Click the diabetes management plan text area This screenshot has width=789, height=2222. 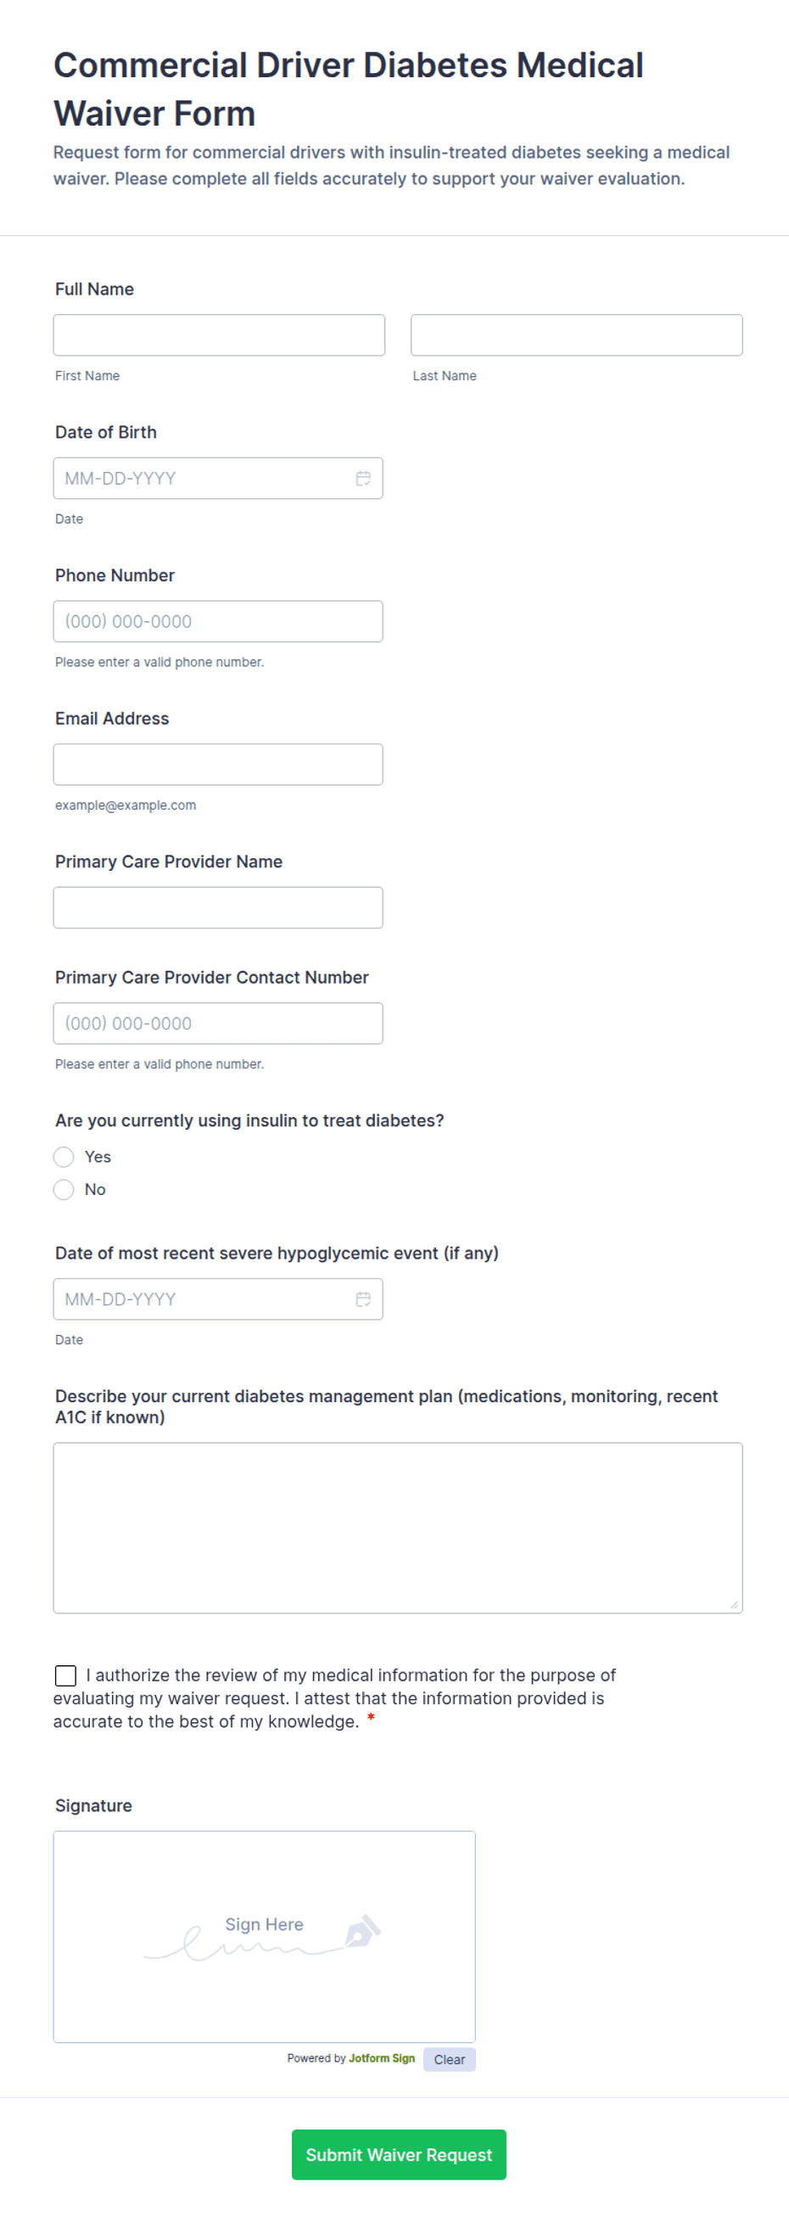click(398, 1527)
